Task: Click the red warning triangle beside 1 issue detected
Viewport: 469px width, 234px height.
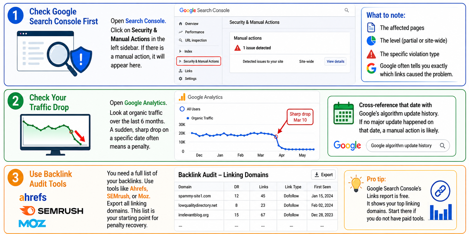Action: point(237,48)
